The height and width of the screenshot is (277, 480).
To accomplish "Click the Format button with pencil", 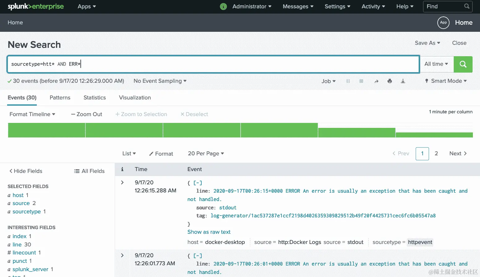I will 161,154.
